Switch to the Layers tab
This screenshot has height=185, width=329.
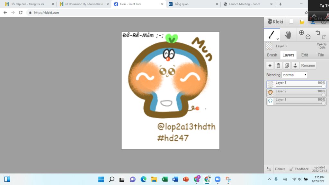pyautogui.click(x=288, y=55)
